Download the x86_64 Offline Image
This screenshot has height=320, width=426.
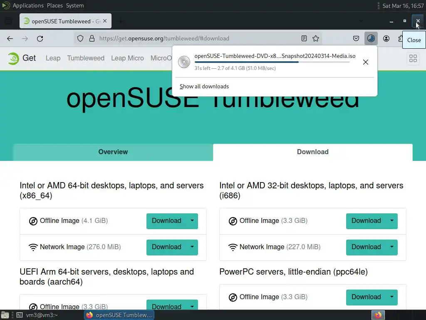[166, 221]
